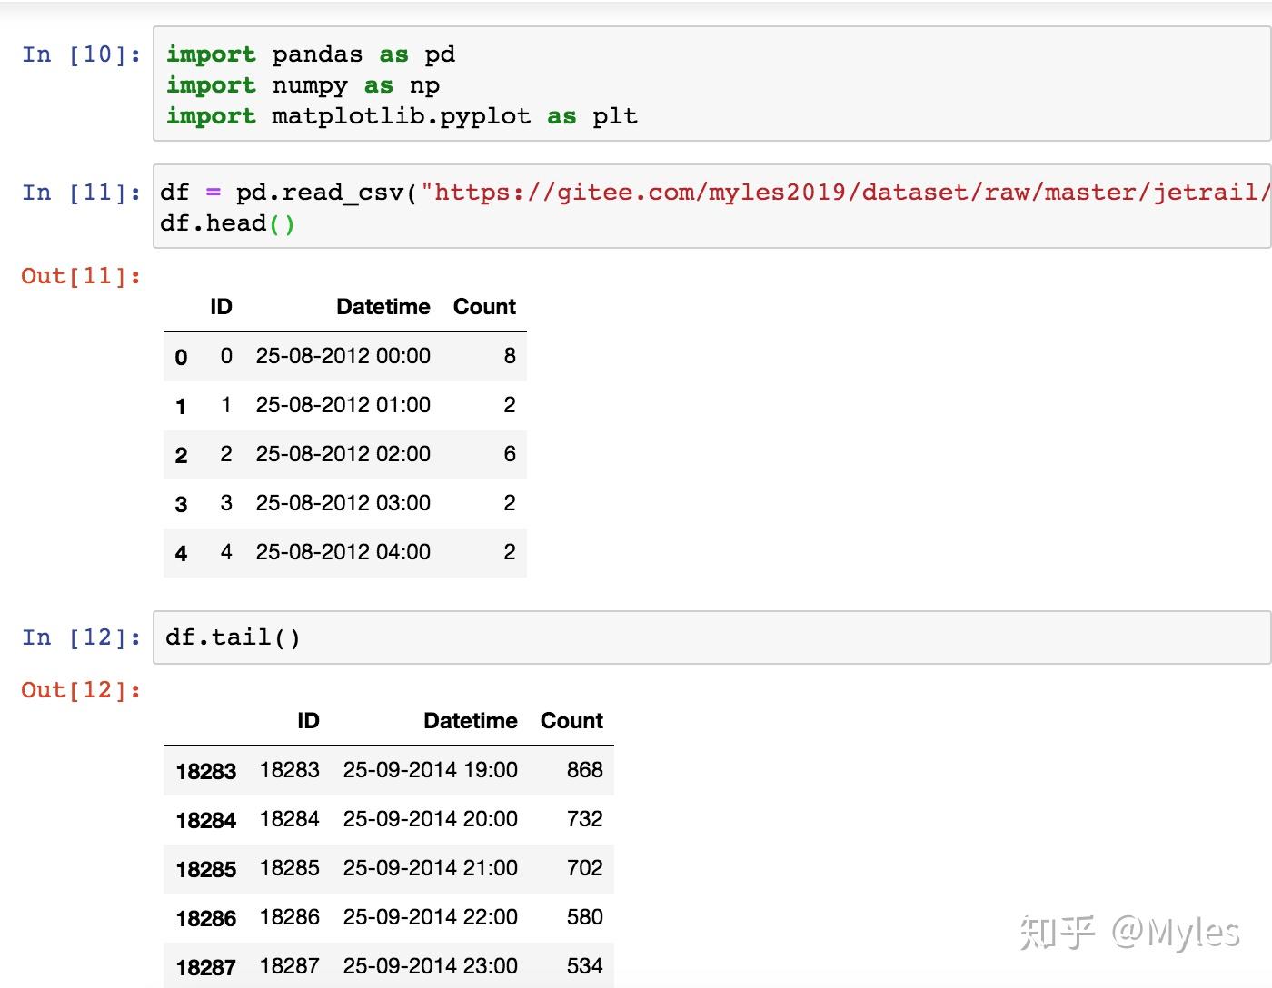Select the import pandas code cell
Image resolution: width=1272 pixels, height=988 pixels.
(x=363, y=84)
